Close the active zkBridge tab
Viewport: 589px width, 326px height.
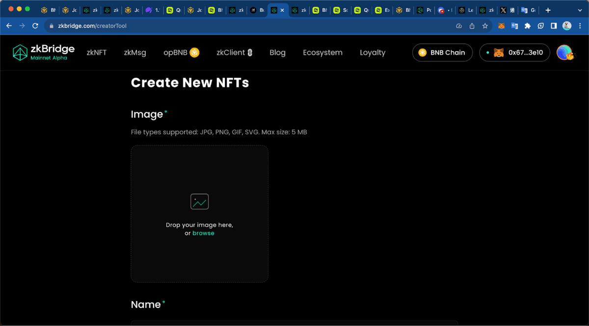[x=282, y=10]
